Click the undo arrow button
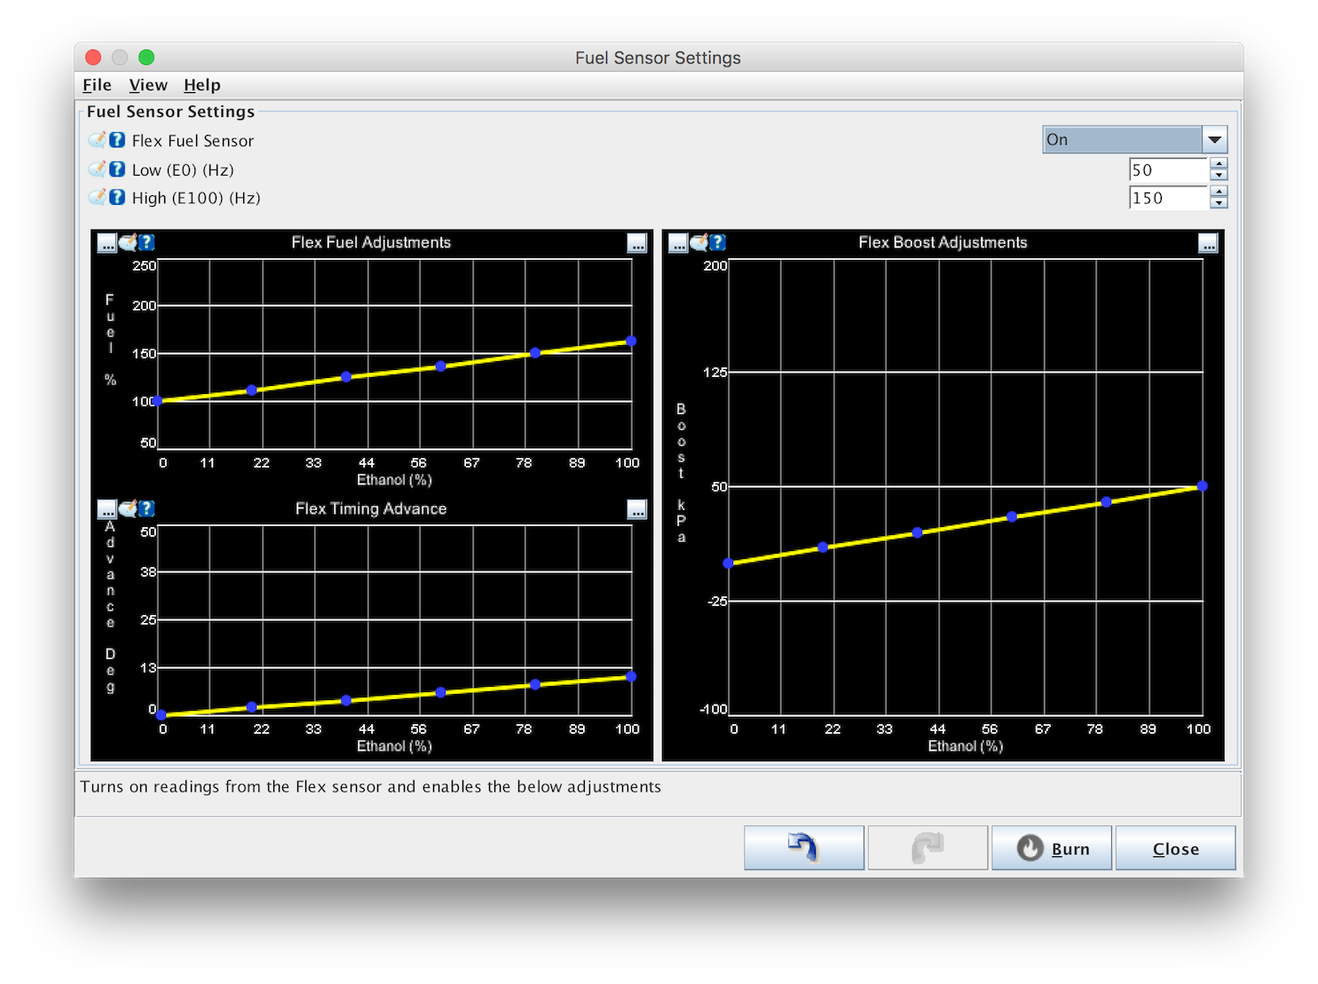1318x984 pixels. coord(804,848)
